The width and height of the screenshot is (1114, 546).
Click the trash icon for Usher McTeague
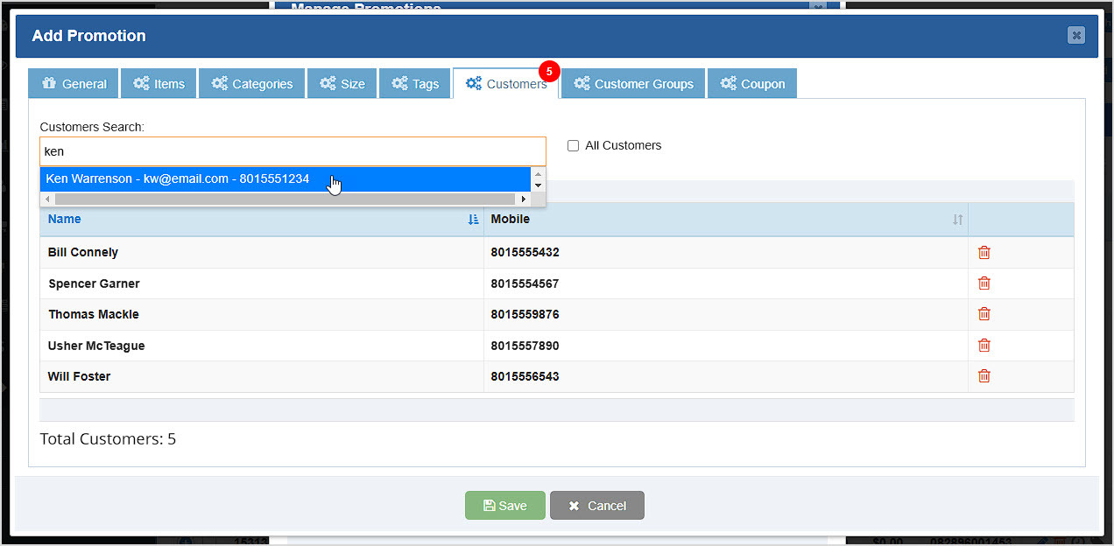pyautogui.click(x=984, y=345)
